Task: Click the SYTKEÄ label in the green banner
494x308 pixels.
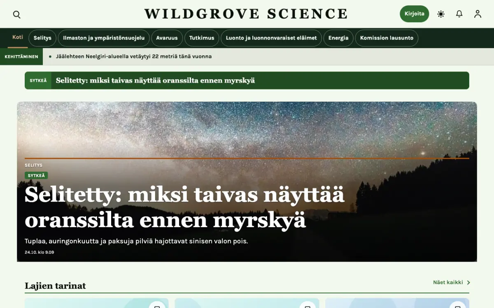Action: (x=38, y=80)
